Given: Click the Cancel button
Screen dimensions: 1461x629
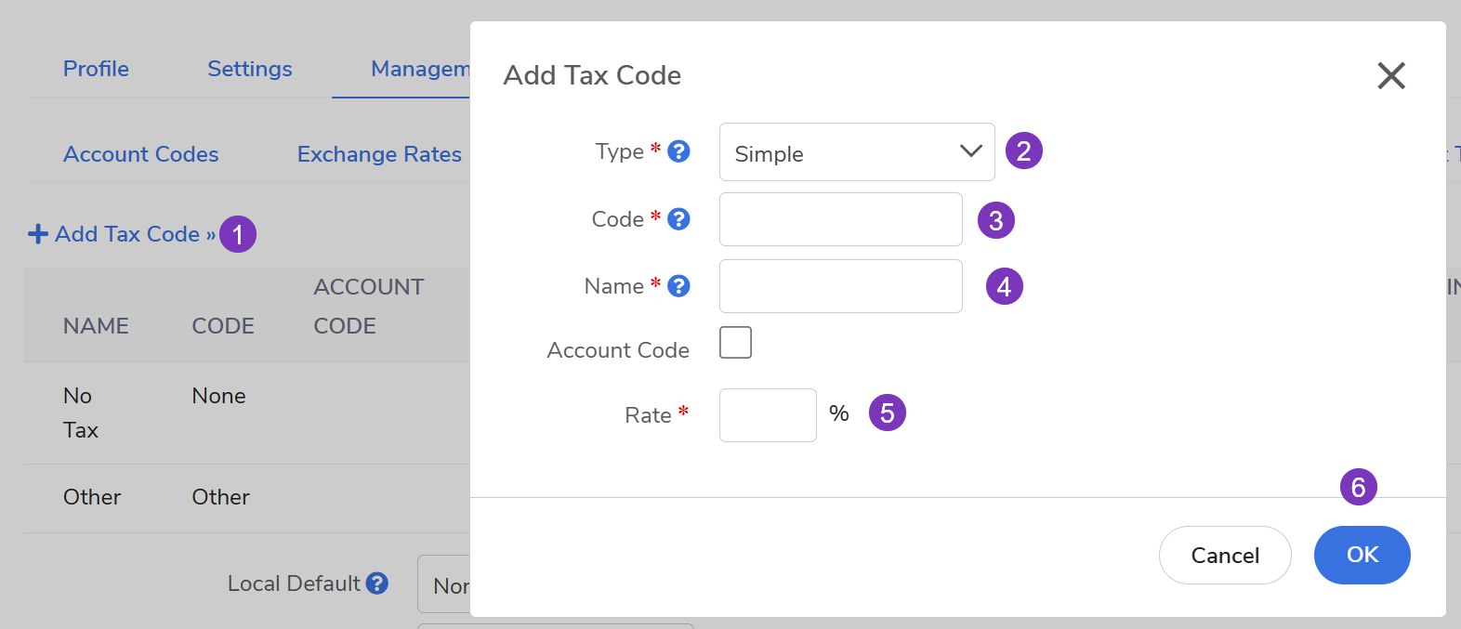Looking at the screenshot, I should tap(1224, 555).
